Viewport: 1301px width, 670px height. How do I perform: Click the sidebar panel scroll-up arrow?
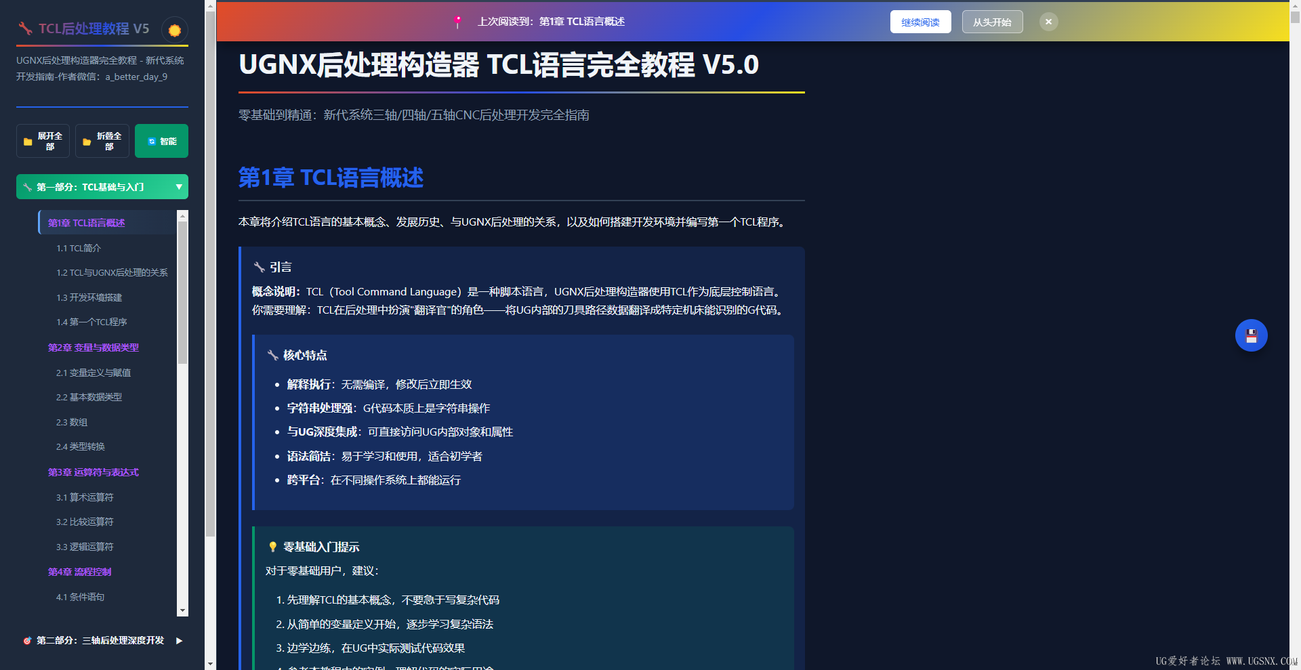[x=210, y=6]
